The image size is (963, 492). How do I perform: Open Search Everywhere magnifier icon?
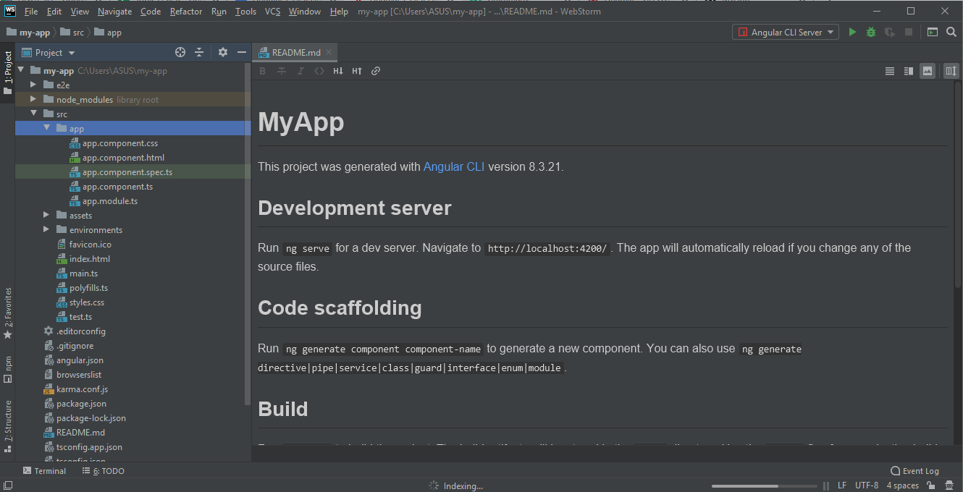951,32
